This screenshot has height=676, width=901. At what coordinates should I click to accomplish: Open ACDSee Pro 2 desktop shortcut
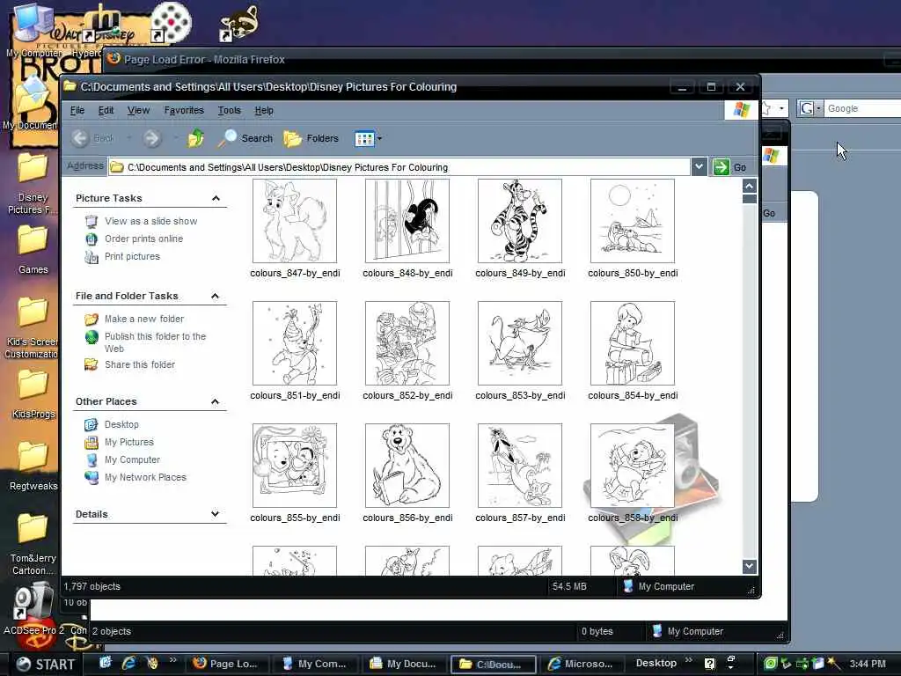[x=33, y=609]
